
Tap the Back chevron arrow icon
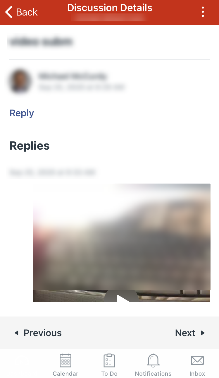[9, 12]
